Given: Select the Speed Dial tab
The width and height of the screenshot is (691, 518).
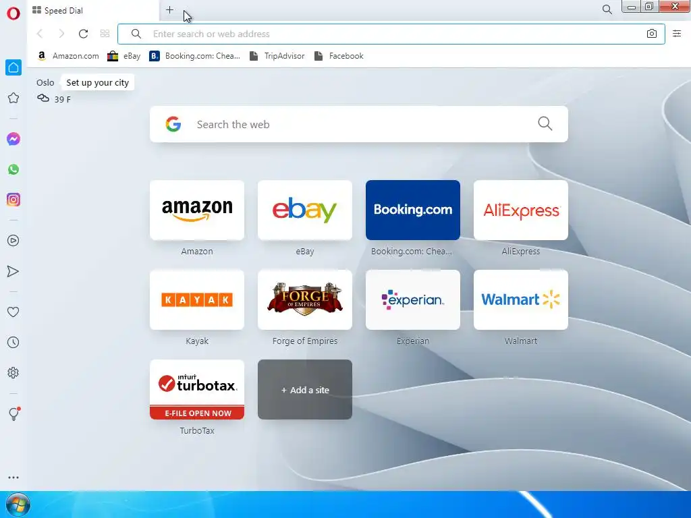Looking at the screenshot, I should (93, 10).
